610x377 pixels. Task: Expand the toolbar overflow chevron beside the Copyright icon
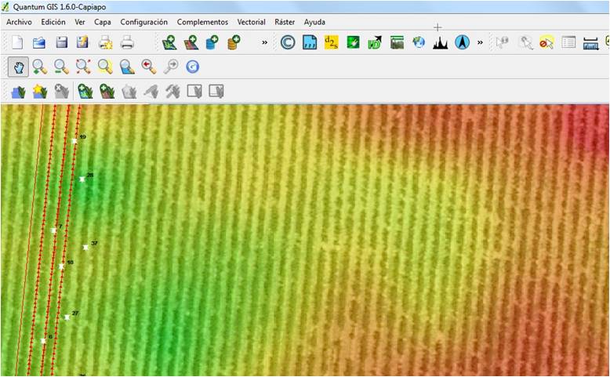(x=265, y=42)
